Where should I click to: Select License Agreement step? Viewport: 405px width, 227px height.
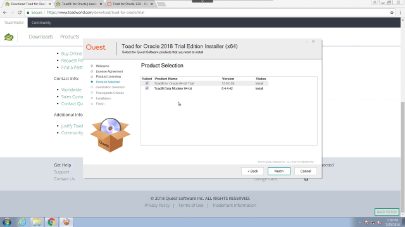[x=109, y=71]
